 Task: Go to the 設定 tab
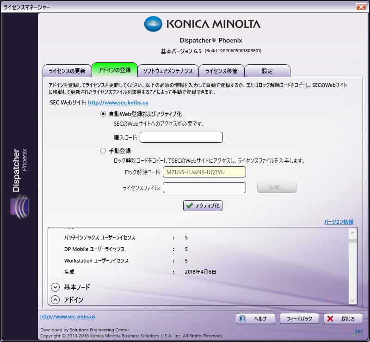[x=267, y=71]
